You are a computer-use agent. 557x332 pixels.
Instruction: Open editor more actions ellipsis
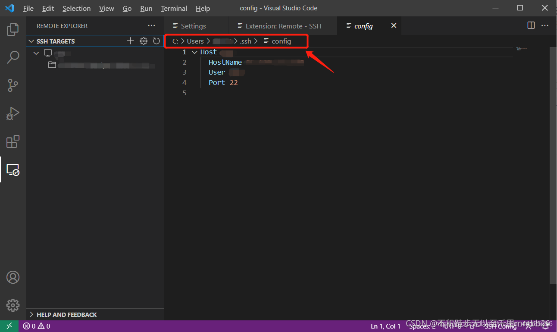545,25
